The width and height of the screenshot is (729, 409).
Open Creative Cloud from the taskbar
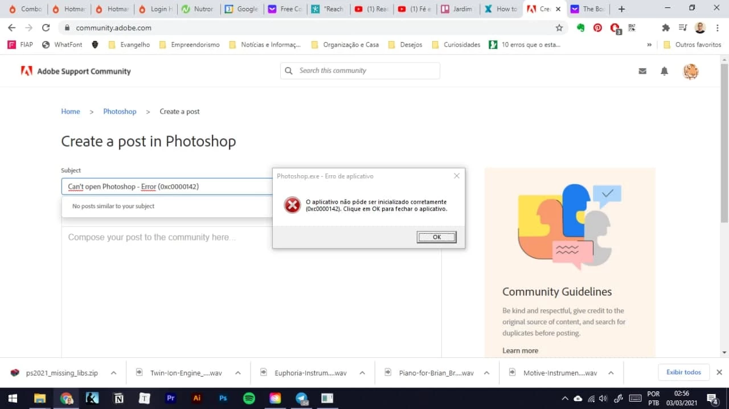(x=275, y=398)
